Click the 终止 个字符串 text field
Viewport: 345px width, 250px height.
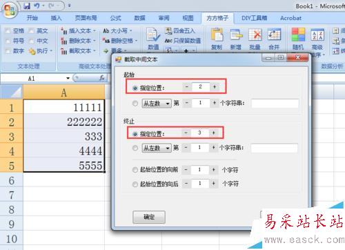tap(274, 148)
